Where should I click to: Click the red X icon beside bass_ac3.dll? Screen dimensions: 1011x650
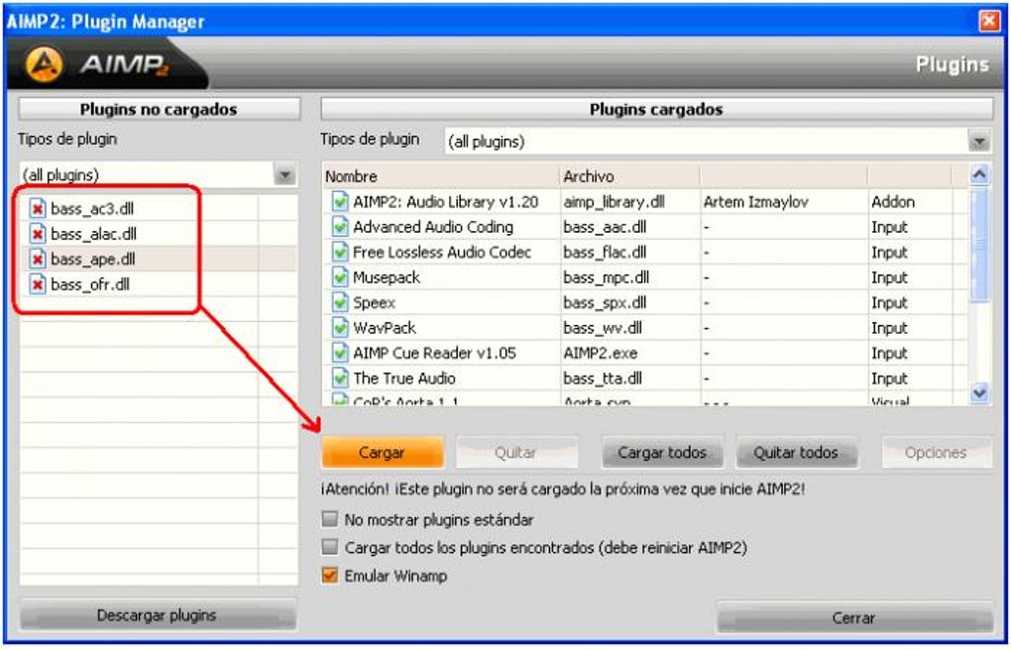click(x=38, y=209)
